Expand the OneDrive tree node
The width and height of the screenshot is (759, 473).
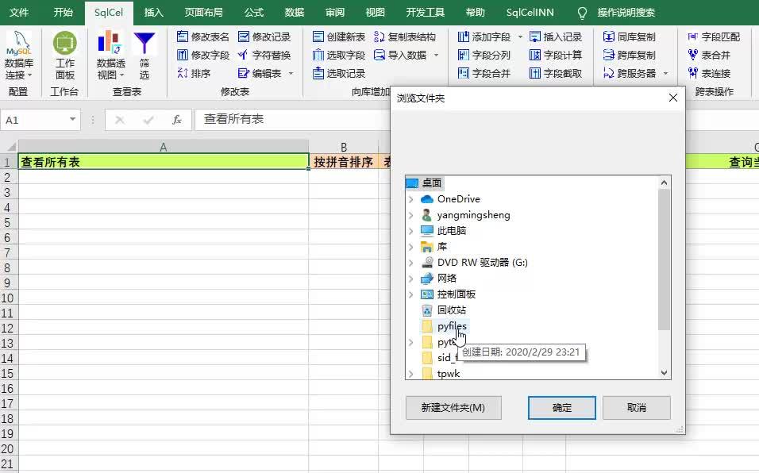(411, 199)
